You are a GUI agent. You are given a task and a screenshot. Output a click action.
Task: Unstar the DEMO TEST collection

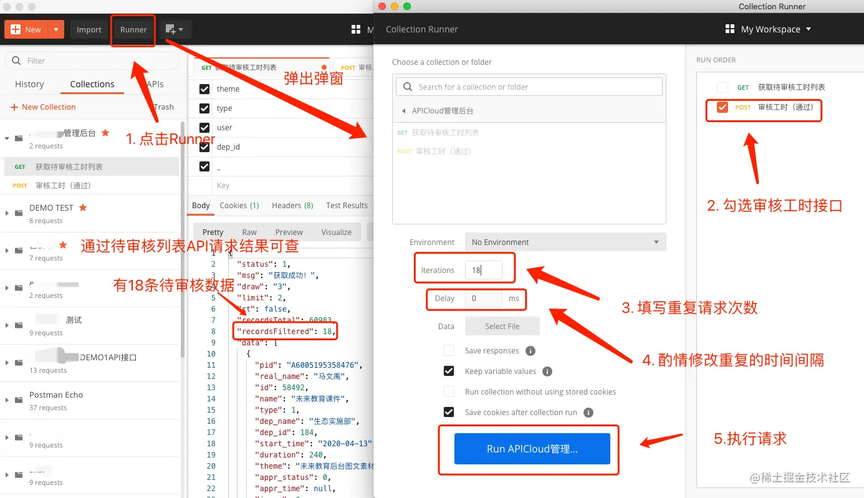pyautogui.click(x=82, y=208)
